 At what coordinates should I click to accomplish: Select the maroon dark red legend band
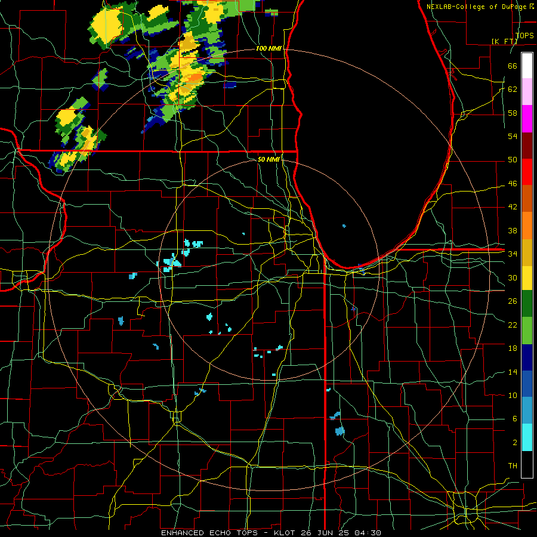[527, 146]
